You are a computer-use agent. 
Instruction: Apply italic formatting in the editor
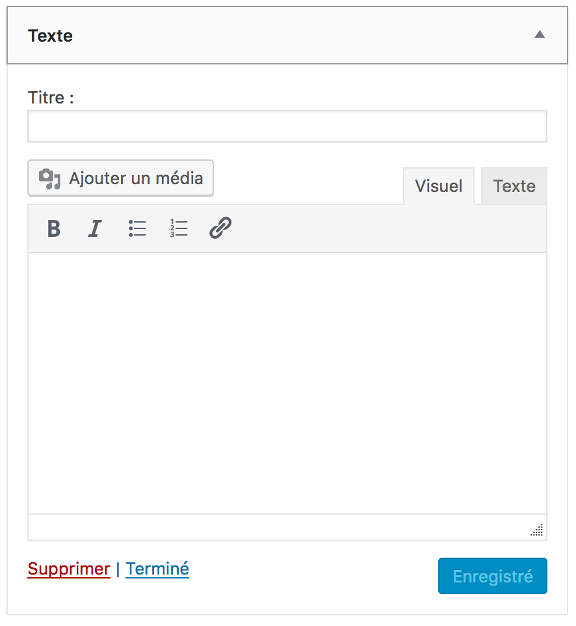(x=95, y=228)
